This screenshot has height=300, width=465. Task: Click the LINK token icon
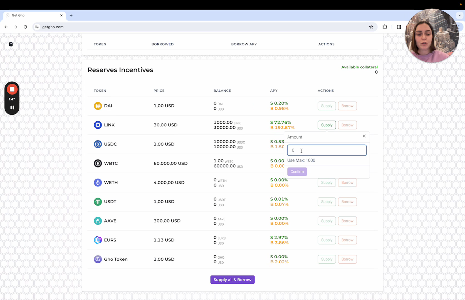point(98,125)
